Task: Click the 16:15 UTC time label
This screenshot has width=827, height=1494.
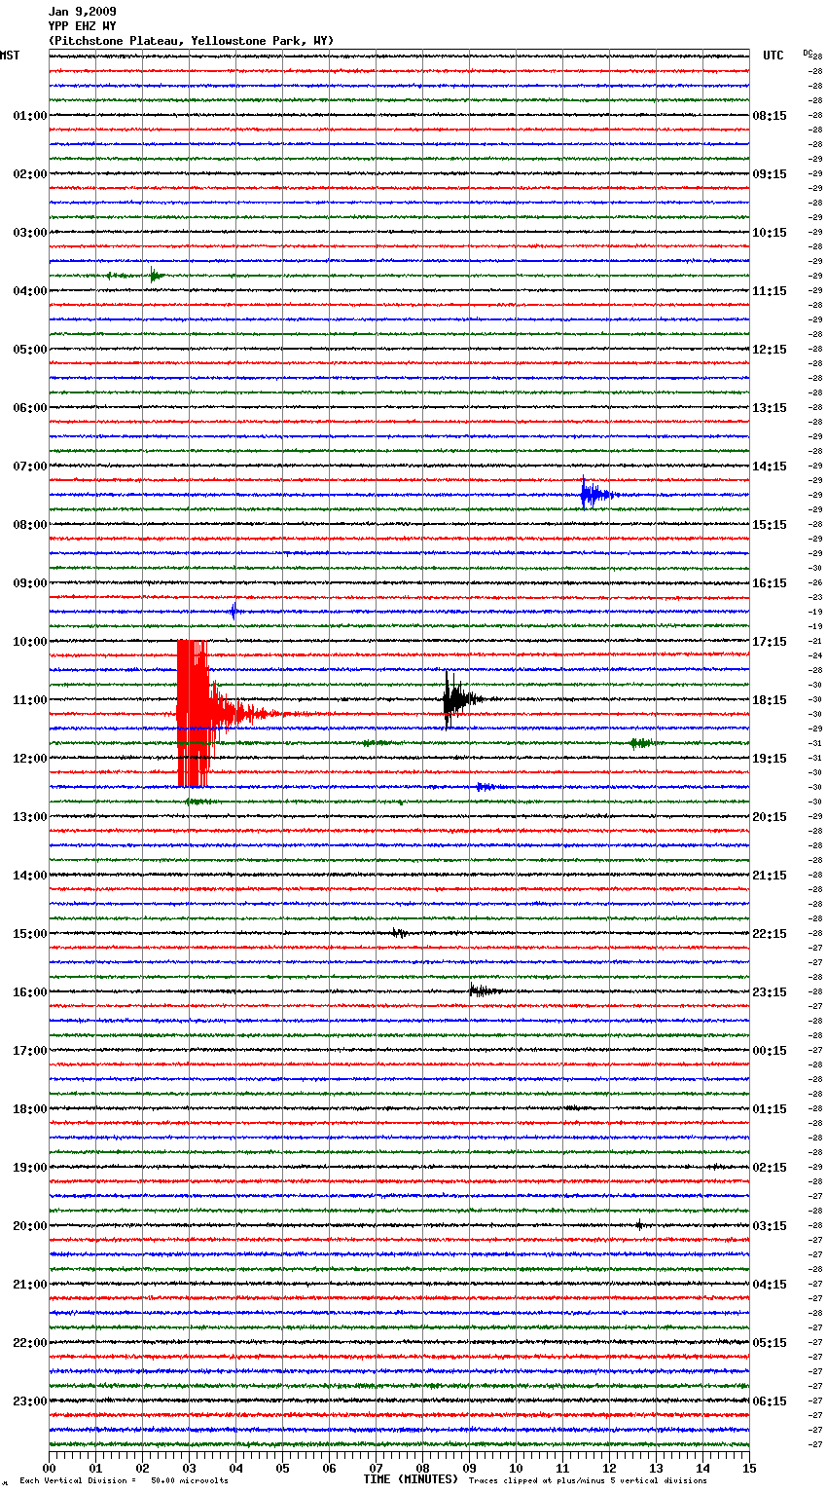Action: [770, 583]
